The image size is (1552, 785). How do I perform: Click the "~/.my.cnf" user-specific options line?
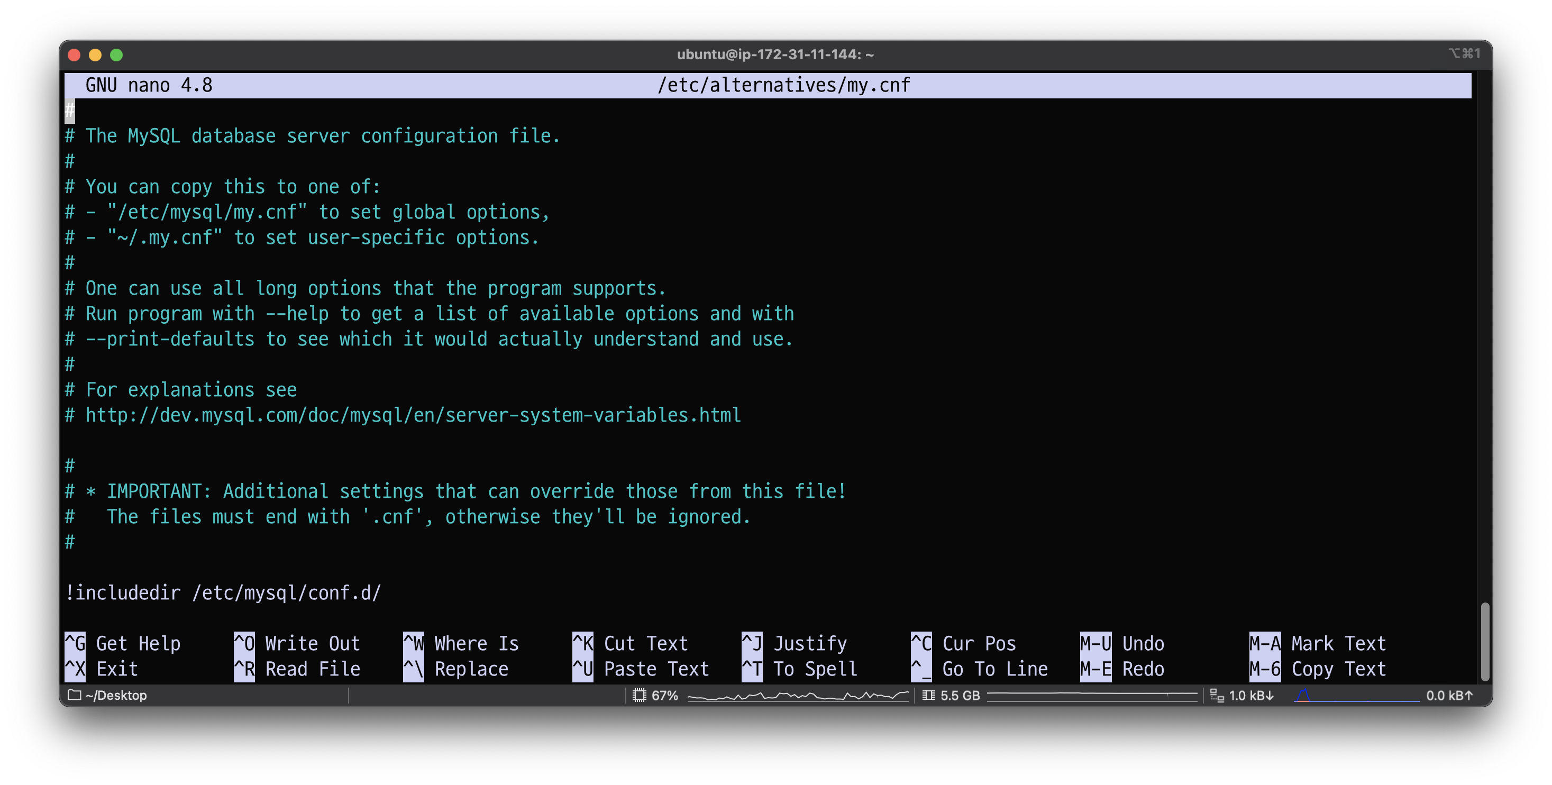coord(302,238)
